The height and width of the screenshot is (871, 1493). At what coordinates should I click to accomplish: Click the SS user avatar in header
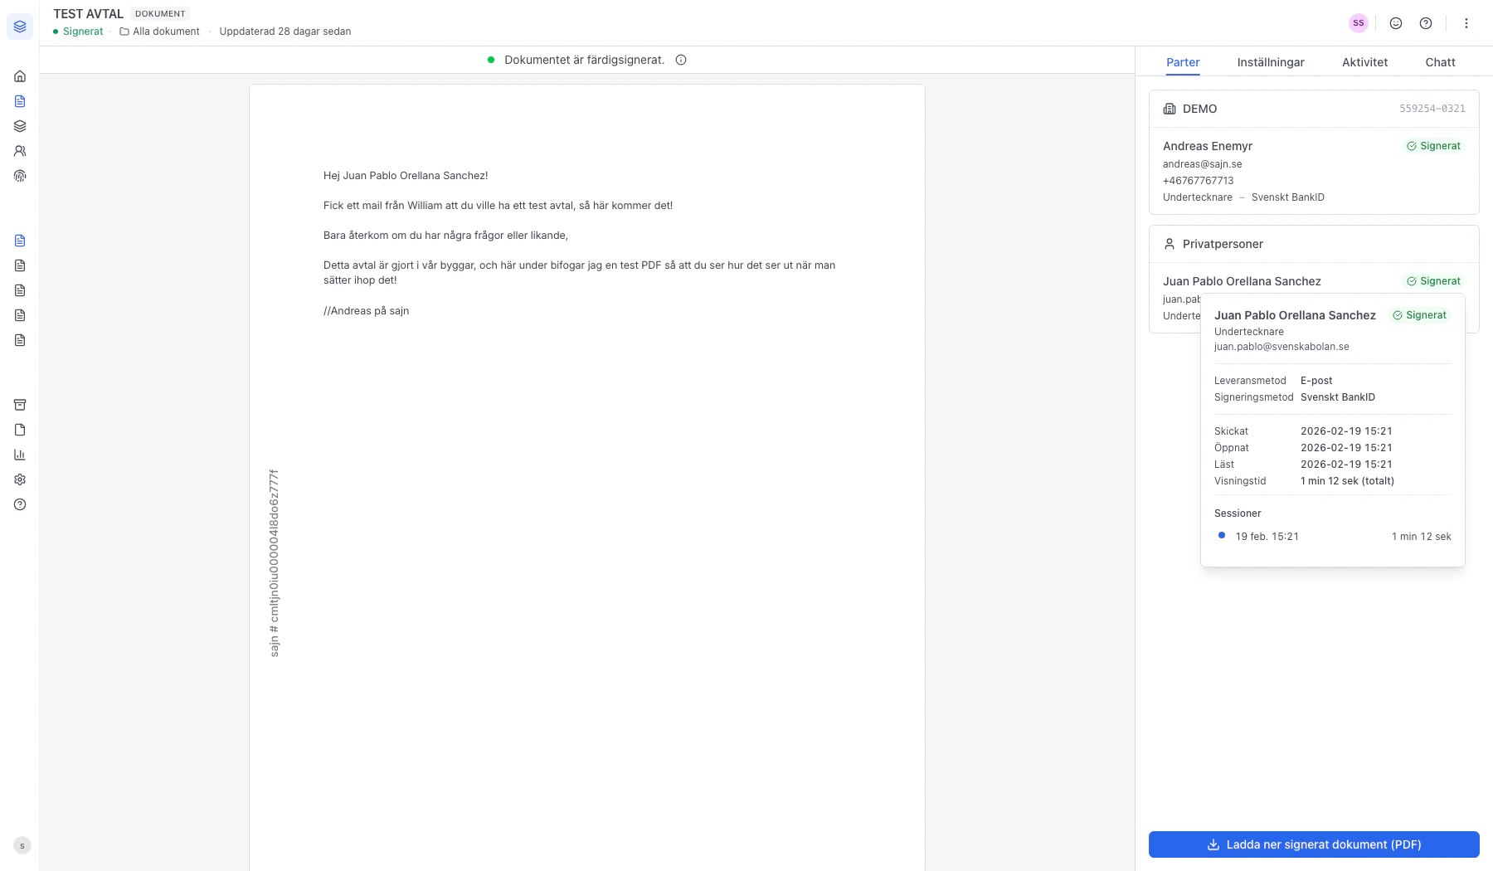pyautogui.click(x=1359, y=23)
